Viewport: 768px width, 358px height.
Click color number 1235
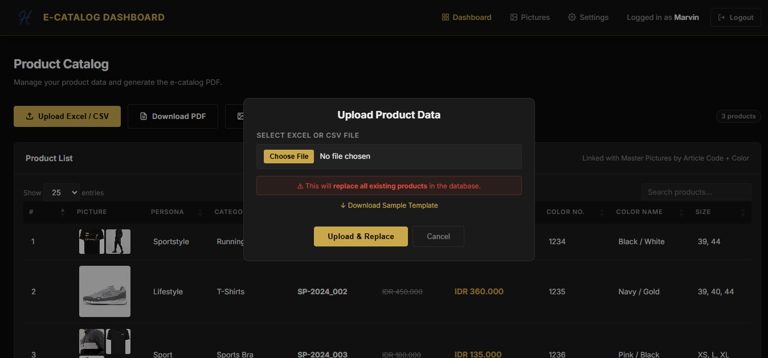[557, 292]
